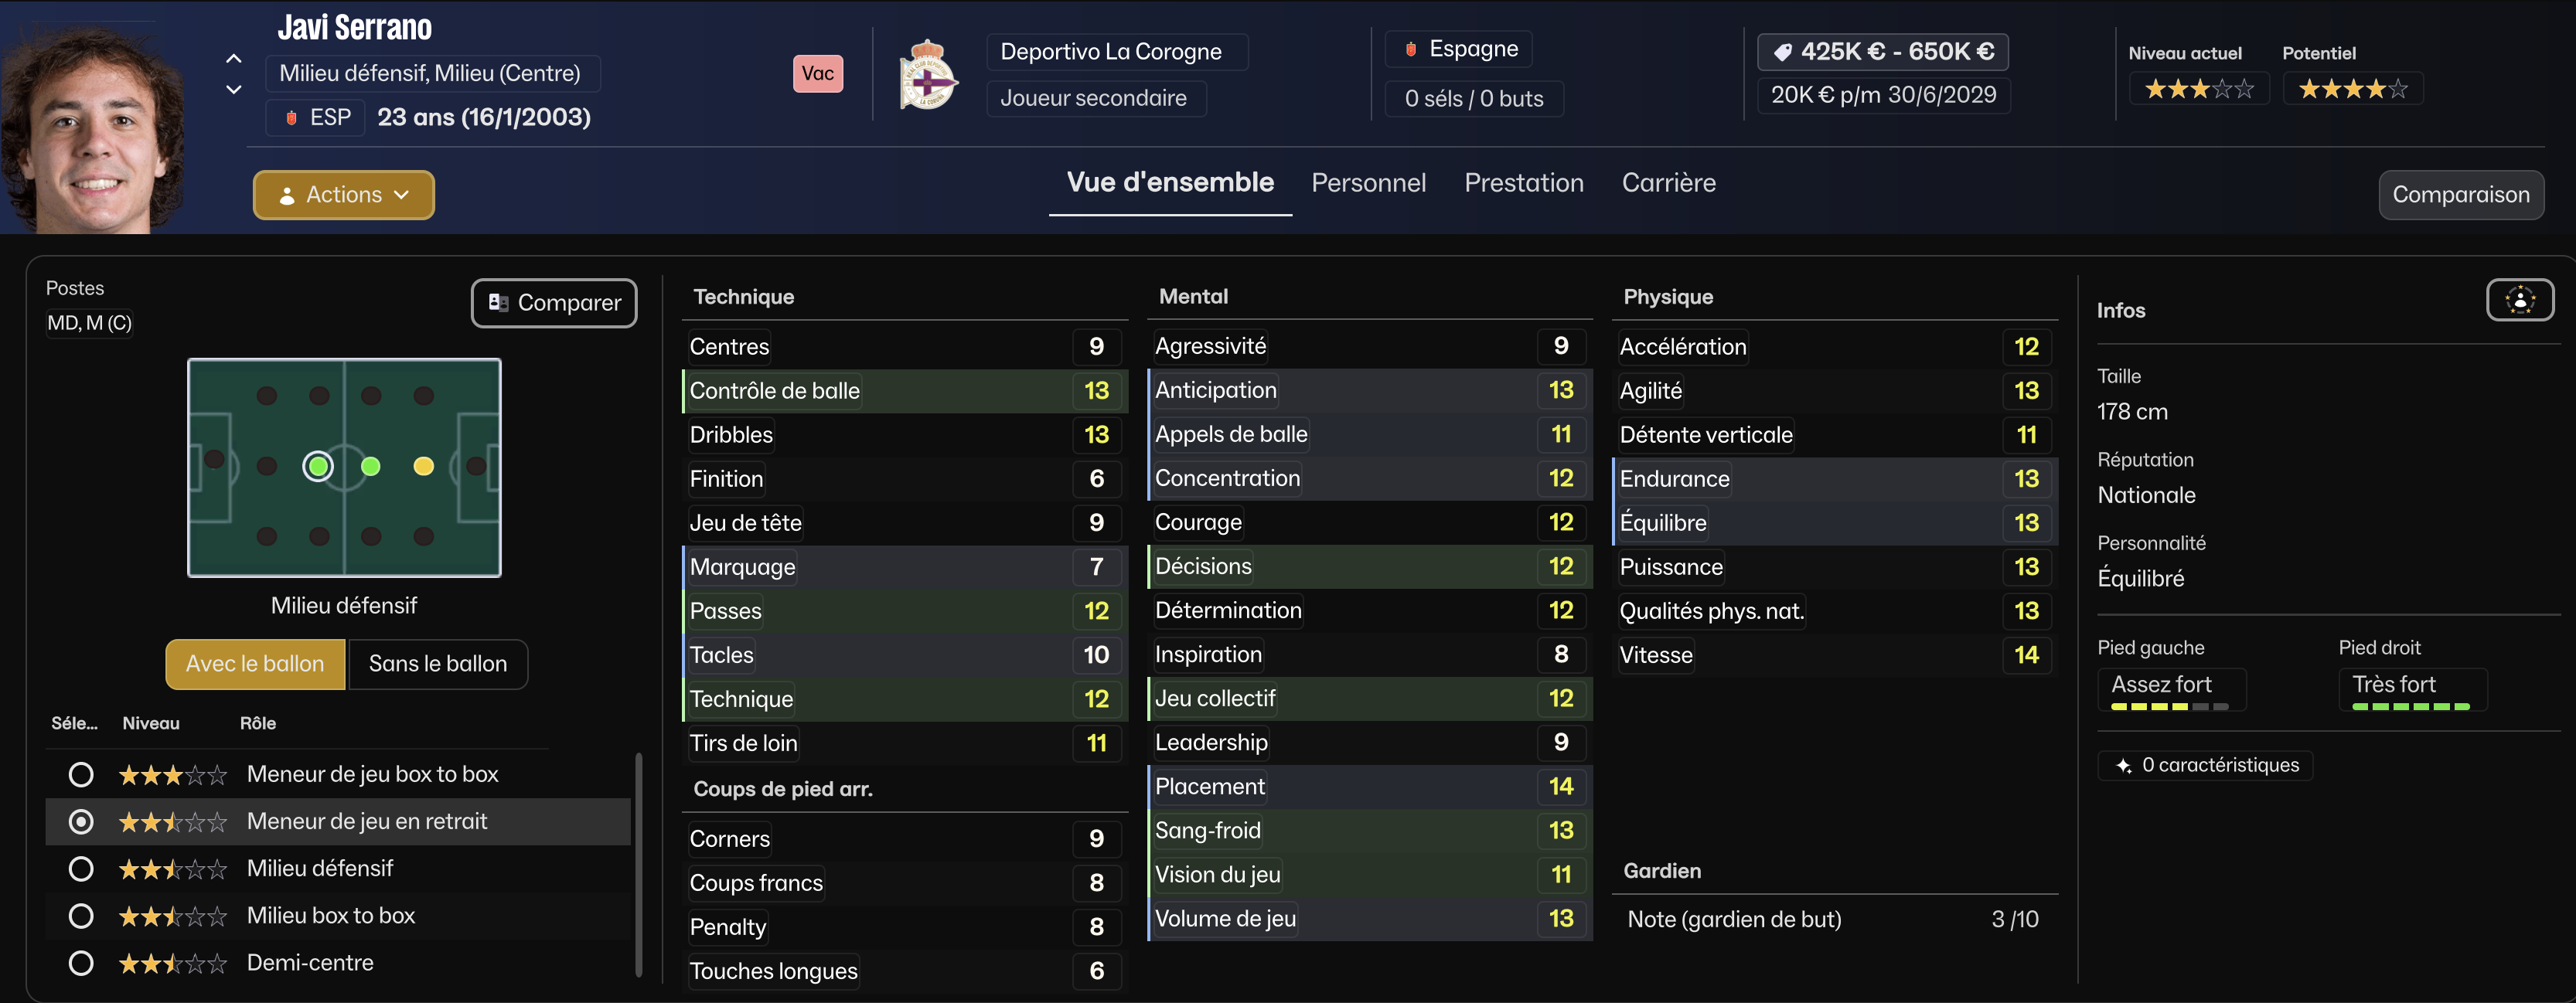
Task: Go to previous player with up chevron
Action: click(x=234, y=59)
